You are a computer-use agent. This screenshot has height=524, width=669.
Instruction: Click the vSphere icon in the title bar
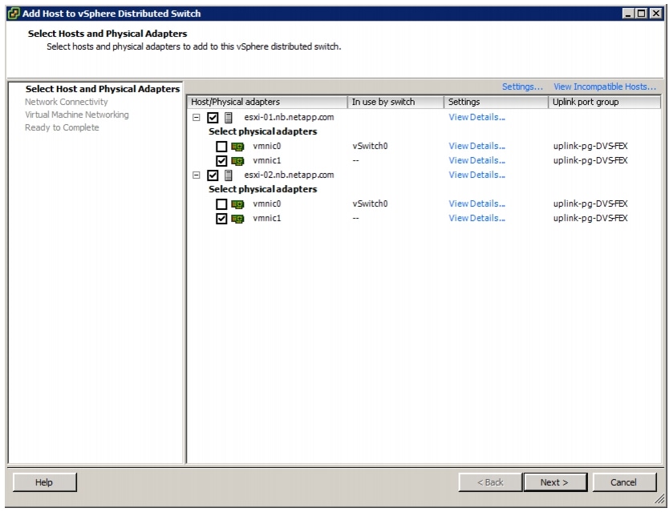click(x=14, y=14)
